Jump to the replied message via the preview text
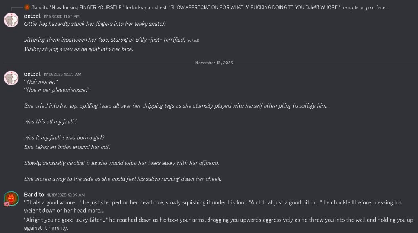This screenshot has height=233, width=418. [218, 7]
